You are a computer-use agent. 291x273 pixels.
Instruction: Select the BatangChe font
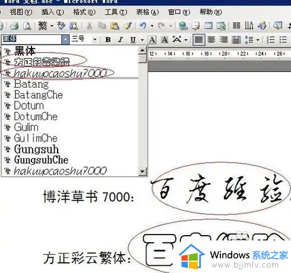click(70, 95)
